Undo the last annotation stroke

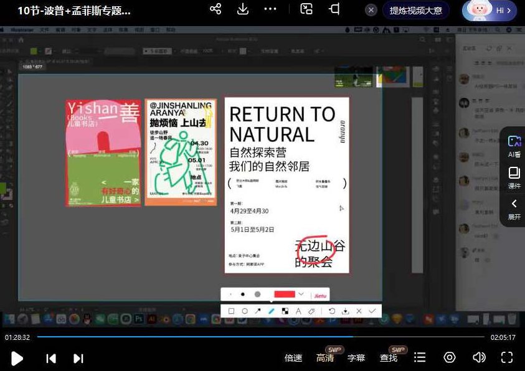click(x=331, y=310)
